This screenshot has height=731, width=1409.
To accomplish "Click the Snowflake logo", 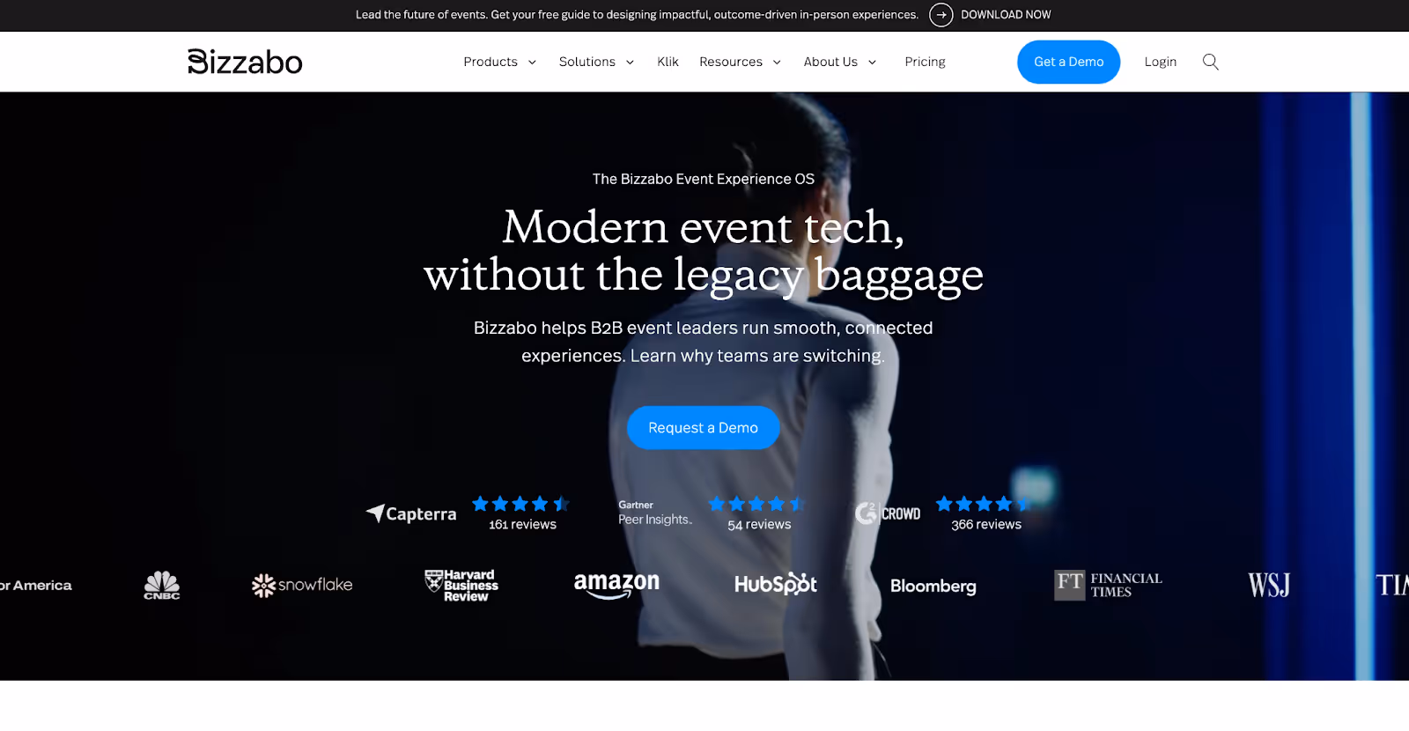I will pyautogui.click(x=302, y=586).
